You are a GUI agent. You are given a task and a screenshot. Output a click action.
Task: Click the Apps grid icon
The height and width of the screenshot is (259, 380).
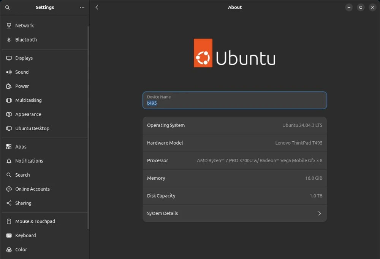pos(9,147)
